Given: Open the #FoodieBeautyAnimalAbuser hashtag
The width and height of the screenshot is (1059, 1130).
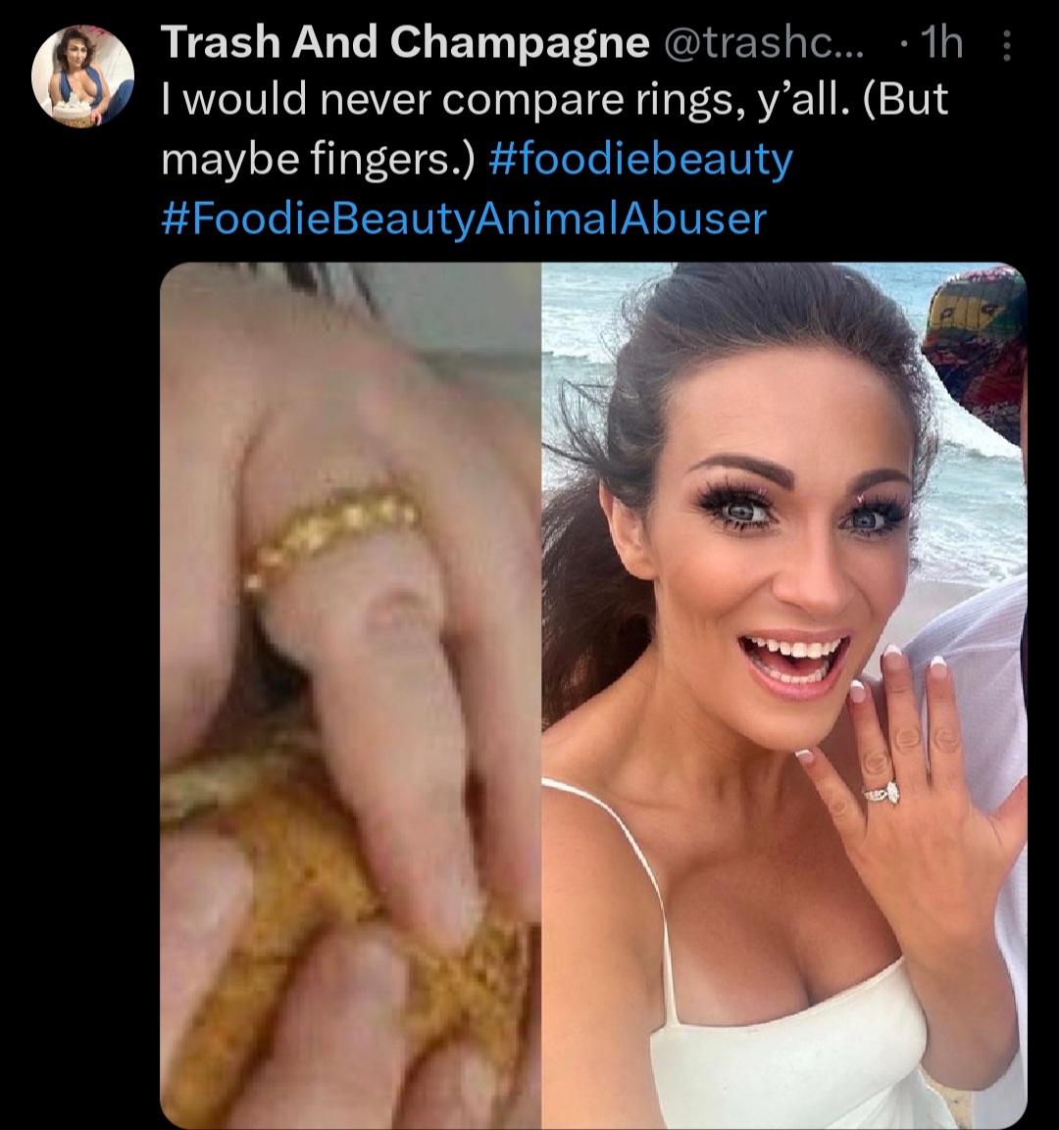Looking at the screenshot, I should 464,219.
